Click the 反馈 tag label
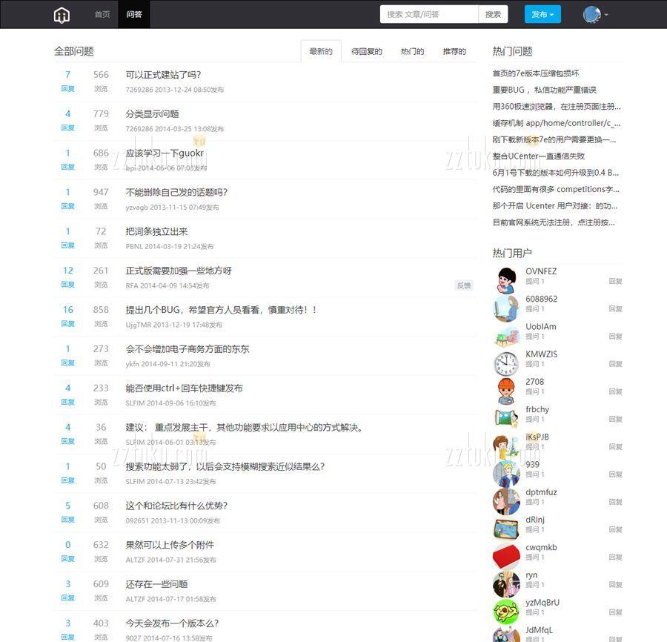This screenshot has height=642, width=667. point(464,285)
